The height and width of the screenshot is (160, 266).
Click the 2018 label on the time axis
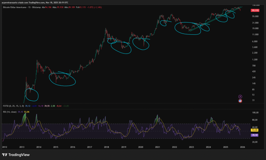[x=107, y=147]
